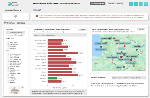Screen dimensions: 150x98
Task: Click red map marker above Šiauliai label
Action: point(114,38)
